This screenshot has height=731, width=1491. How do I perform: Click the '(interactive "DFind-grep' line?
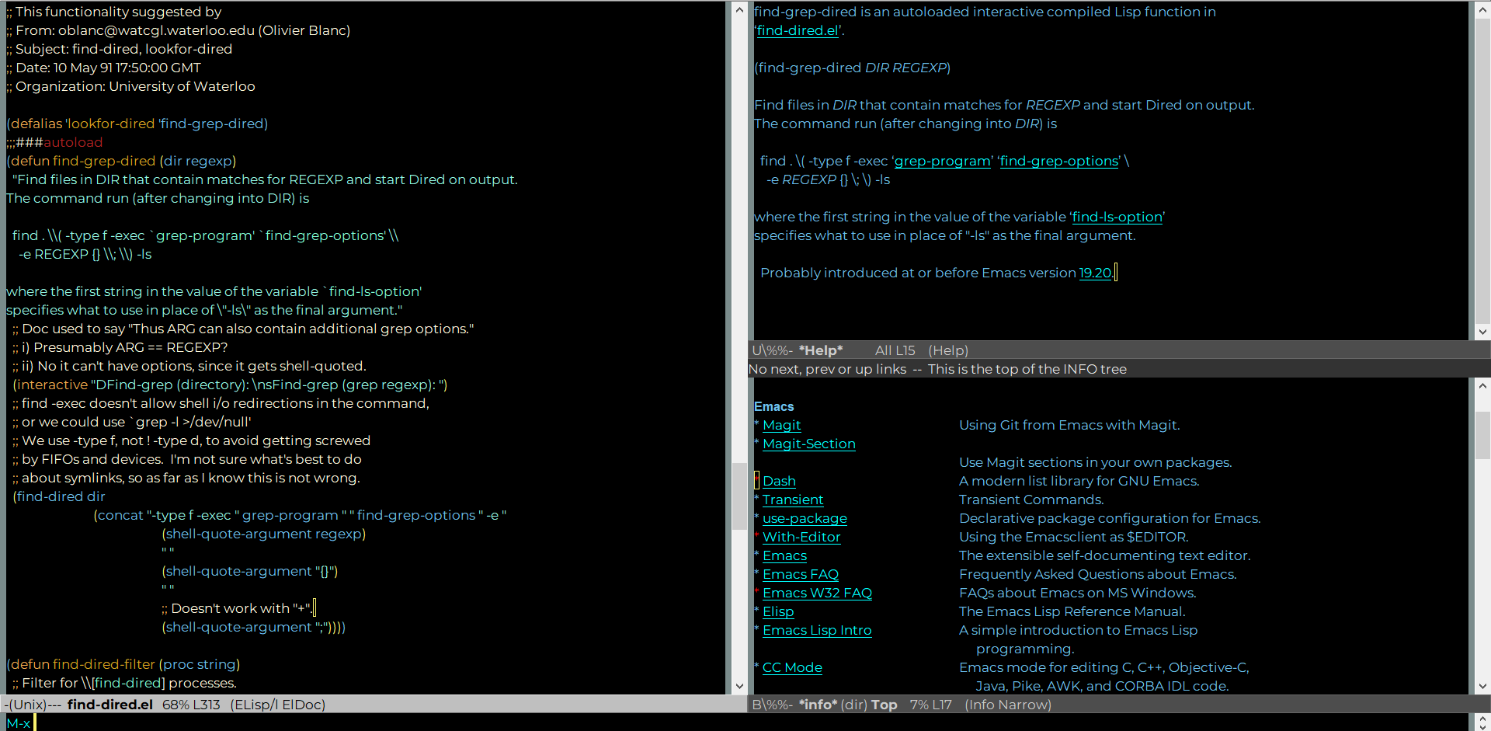230,385
